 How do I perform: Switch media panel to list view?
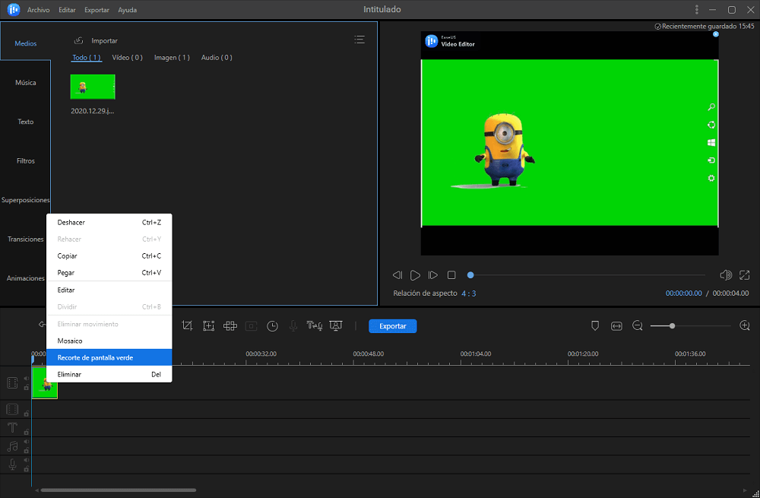(x=359, y=40)
